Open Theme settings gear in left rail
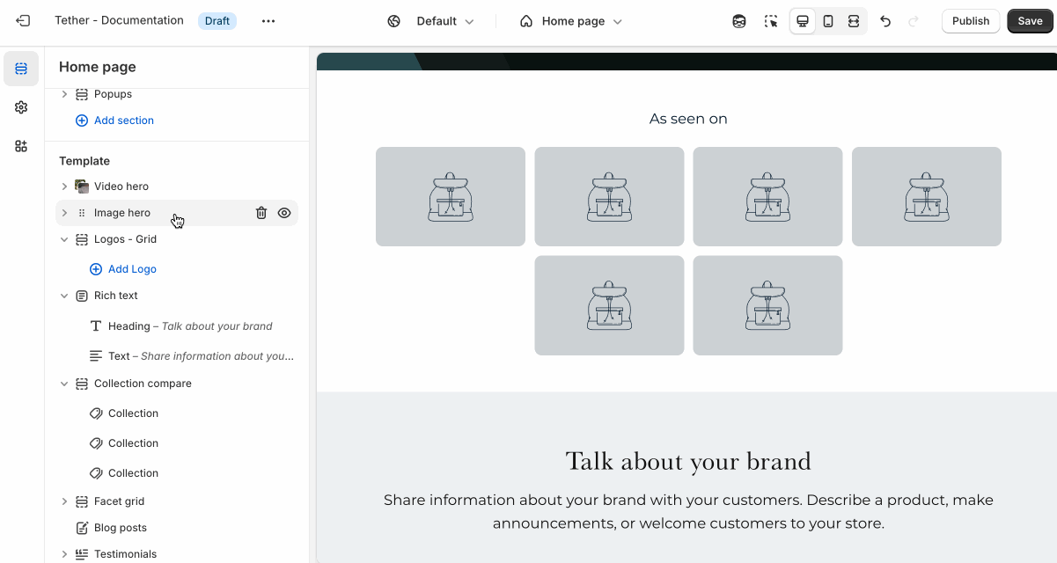The image size is (1057, 563). pyautogui.click(x=21, y=107)
